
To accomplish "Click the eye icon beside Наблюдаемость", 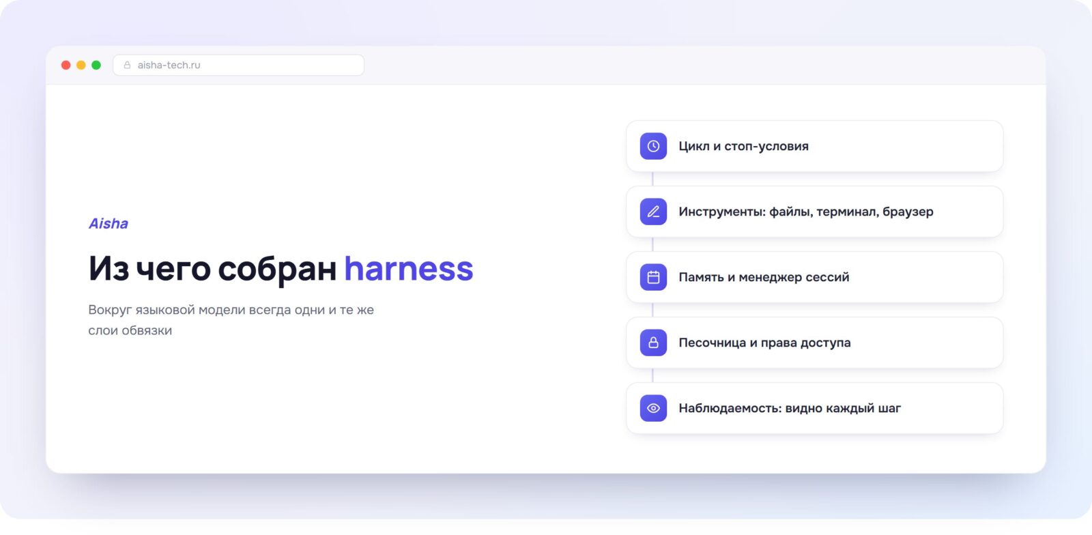I will 653,408.
